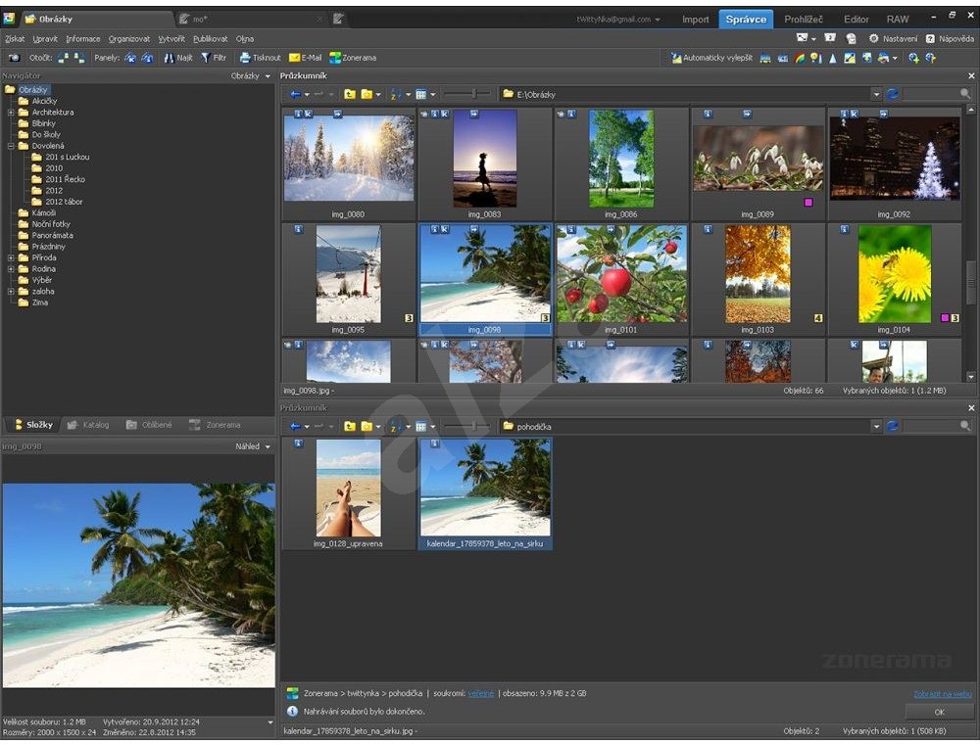
Task: Click the Zobrazit na webu link
Action: point(943,694)
